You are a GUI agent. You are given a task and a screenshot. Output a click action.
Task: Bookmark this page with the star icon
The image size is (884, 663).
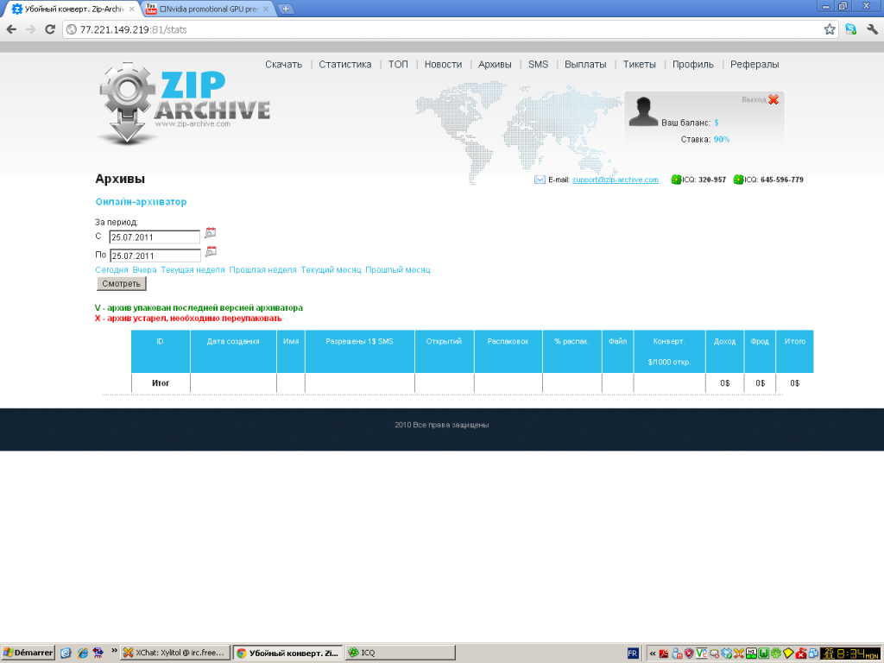pos(830,29)
